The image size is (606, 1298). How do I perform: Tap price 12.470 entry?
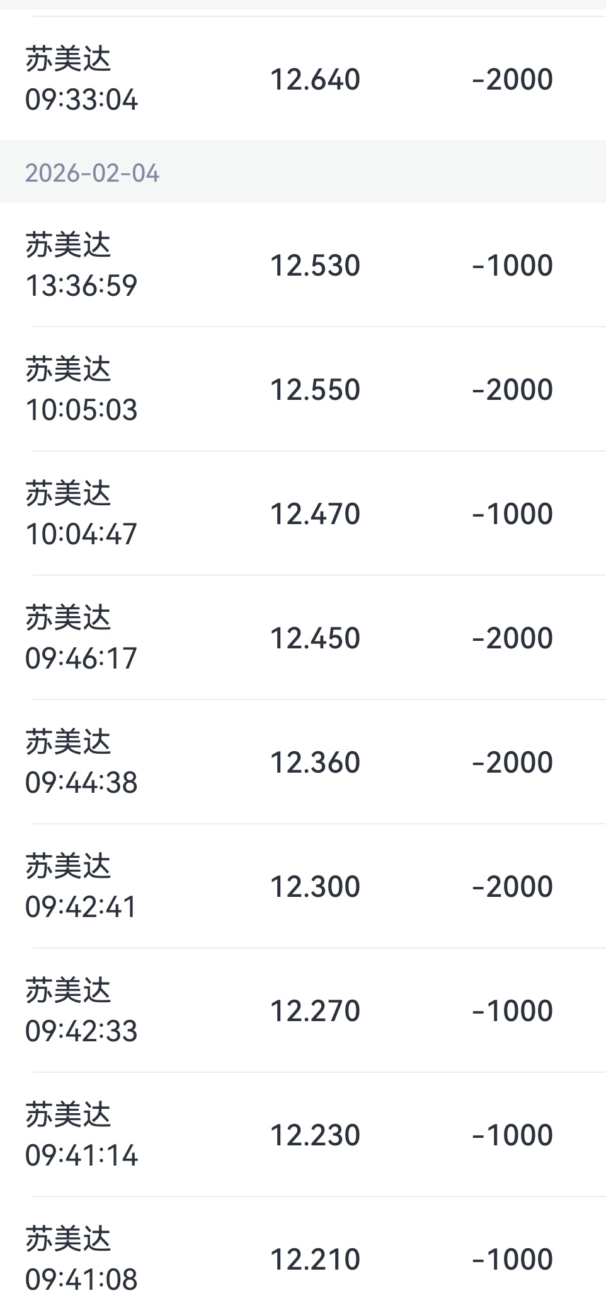tap(315, 514)
